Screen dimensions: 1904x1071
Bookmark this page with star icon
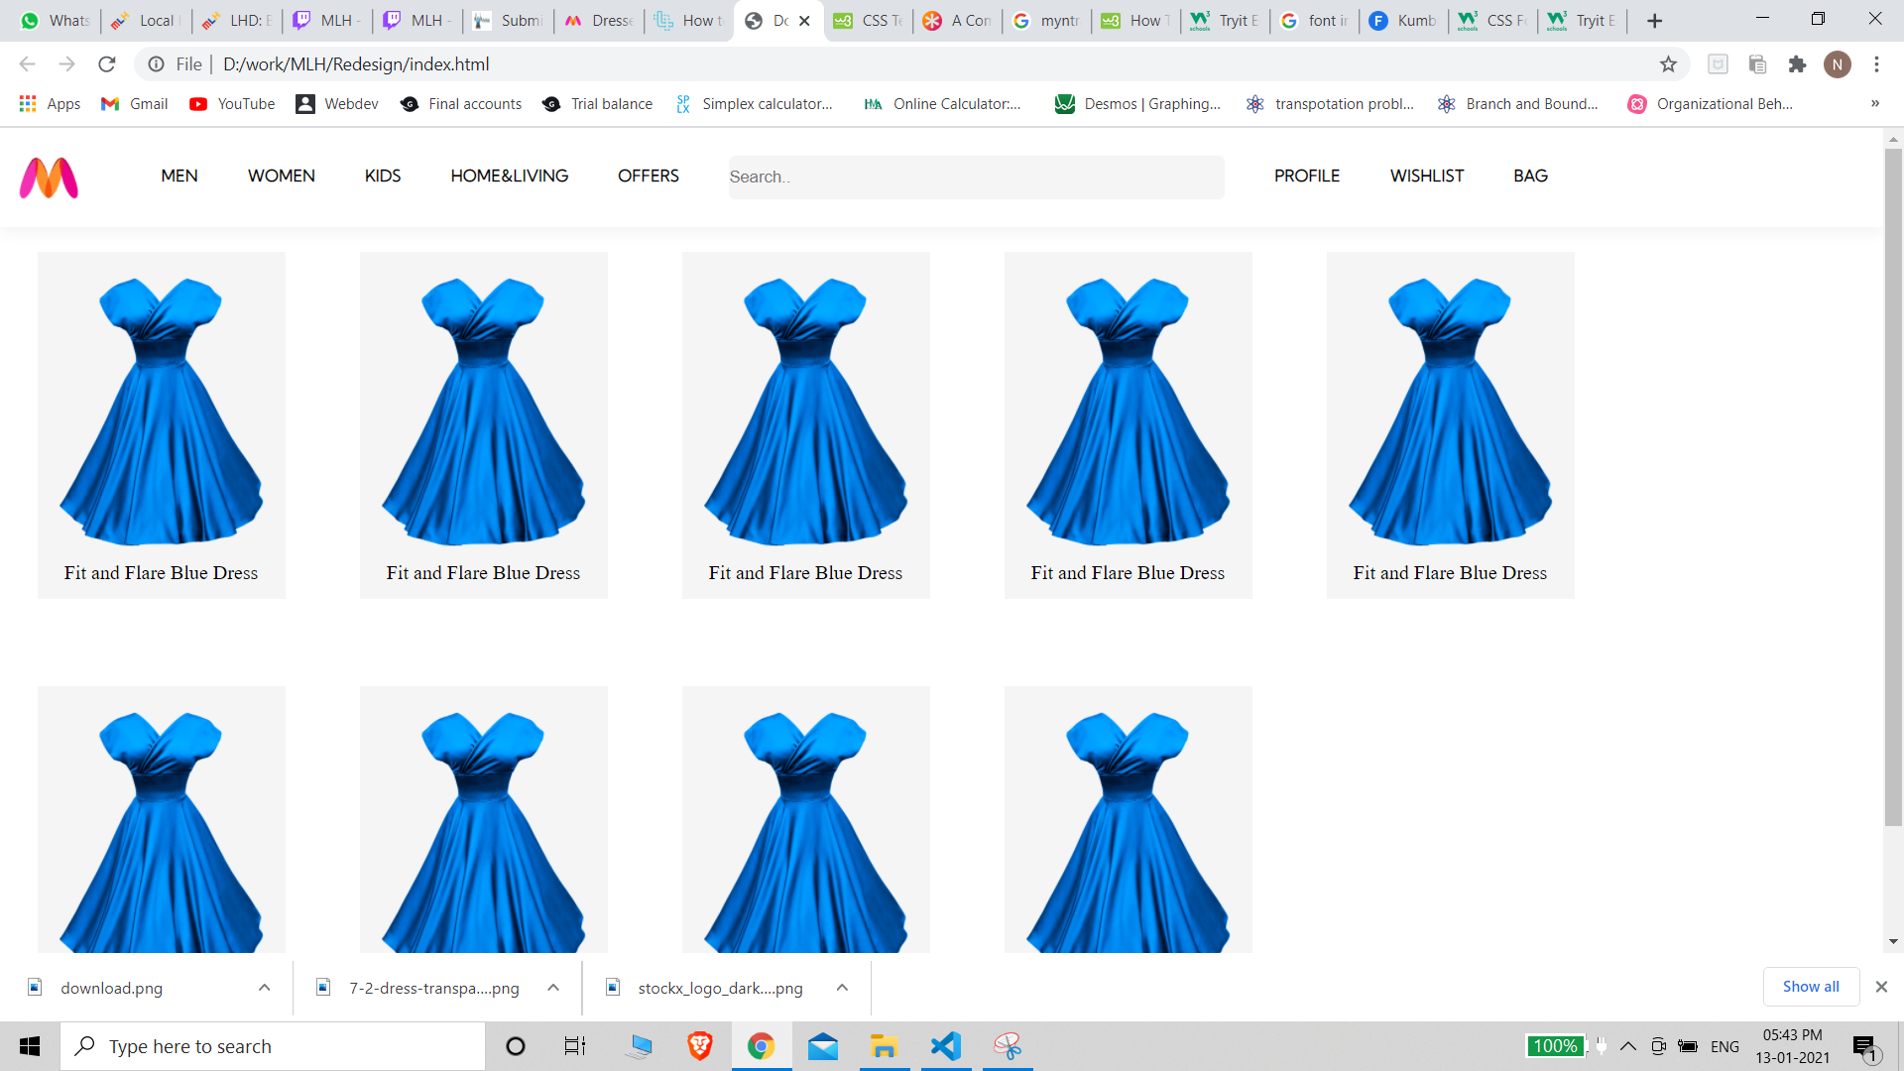[x=1668, y=64]
